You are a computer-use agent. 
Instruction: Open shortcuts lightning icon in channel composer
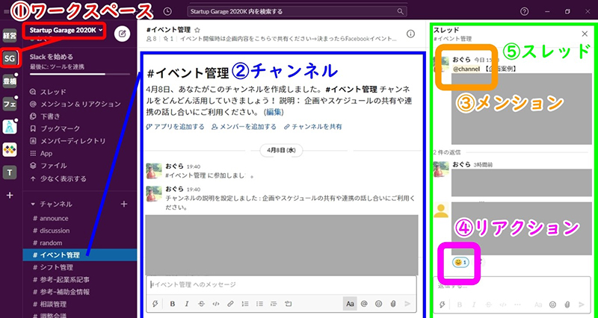pos(155,304)
